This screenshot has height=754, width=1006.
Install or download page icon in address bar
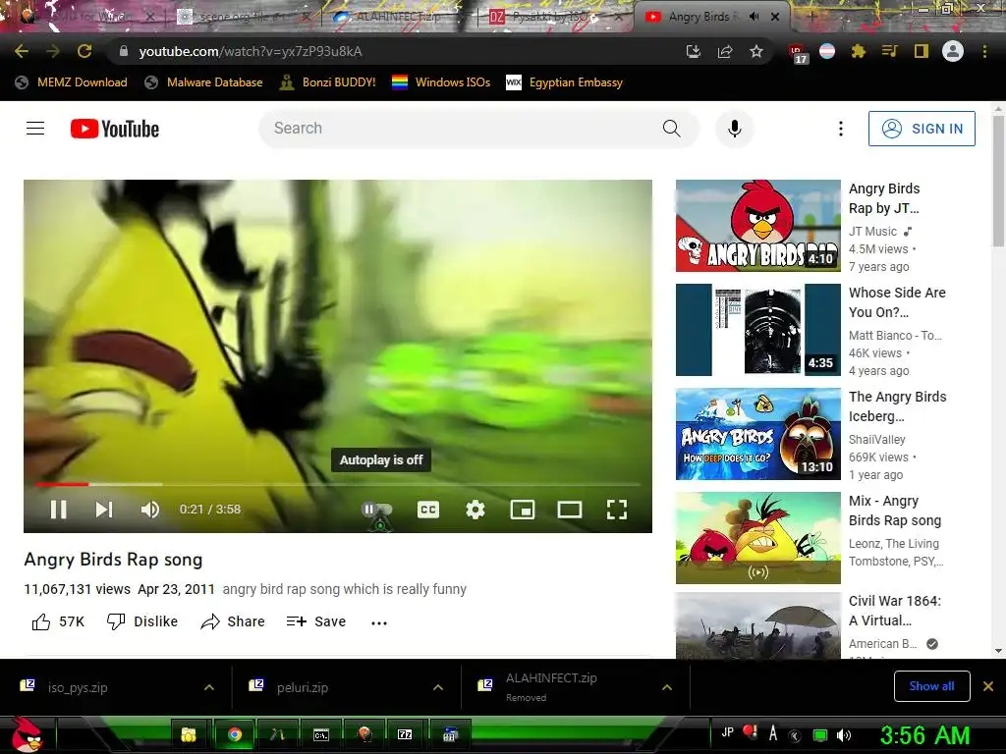[693, 51]
